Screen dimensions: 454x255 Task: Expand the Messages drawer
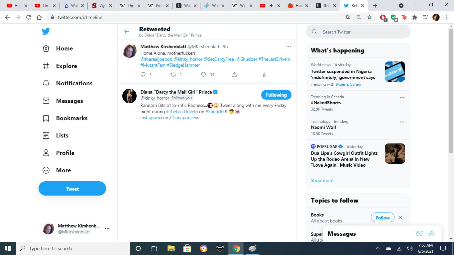pyautogui.click(x=431, y=233)
